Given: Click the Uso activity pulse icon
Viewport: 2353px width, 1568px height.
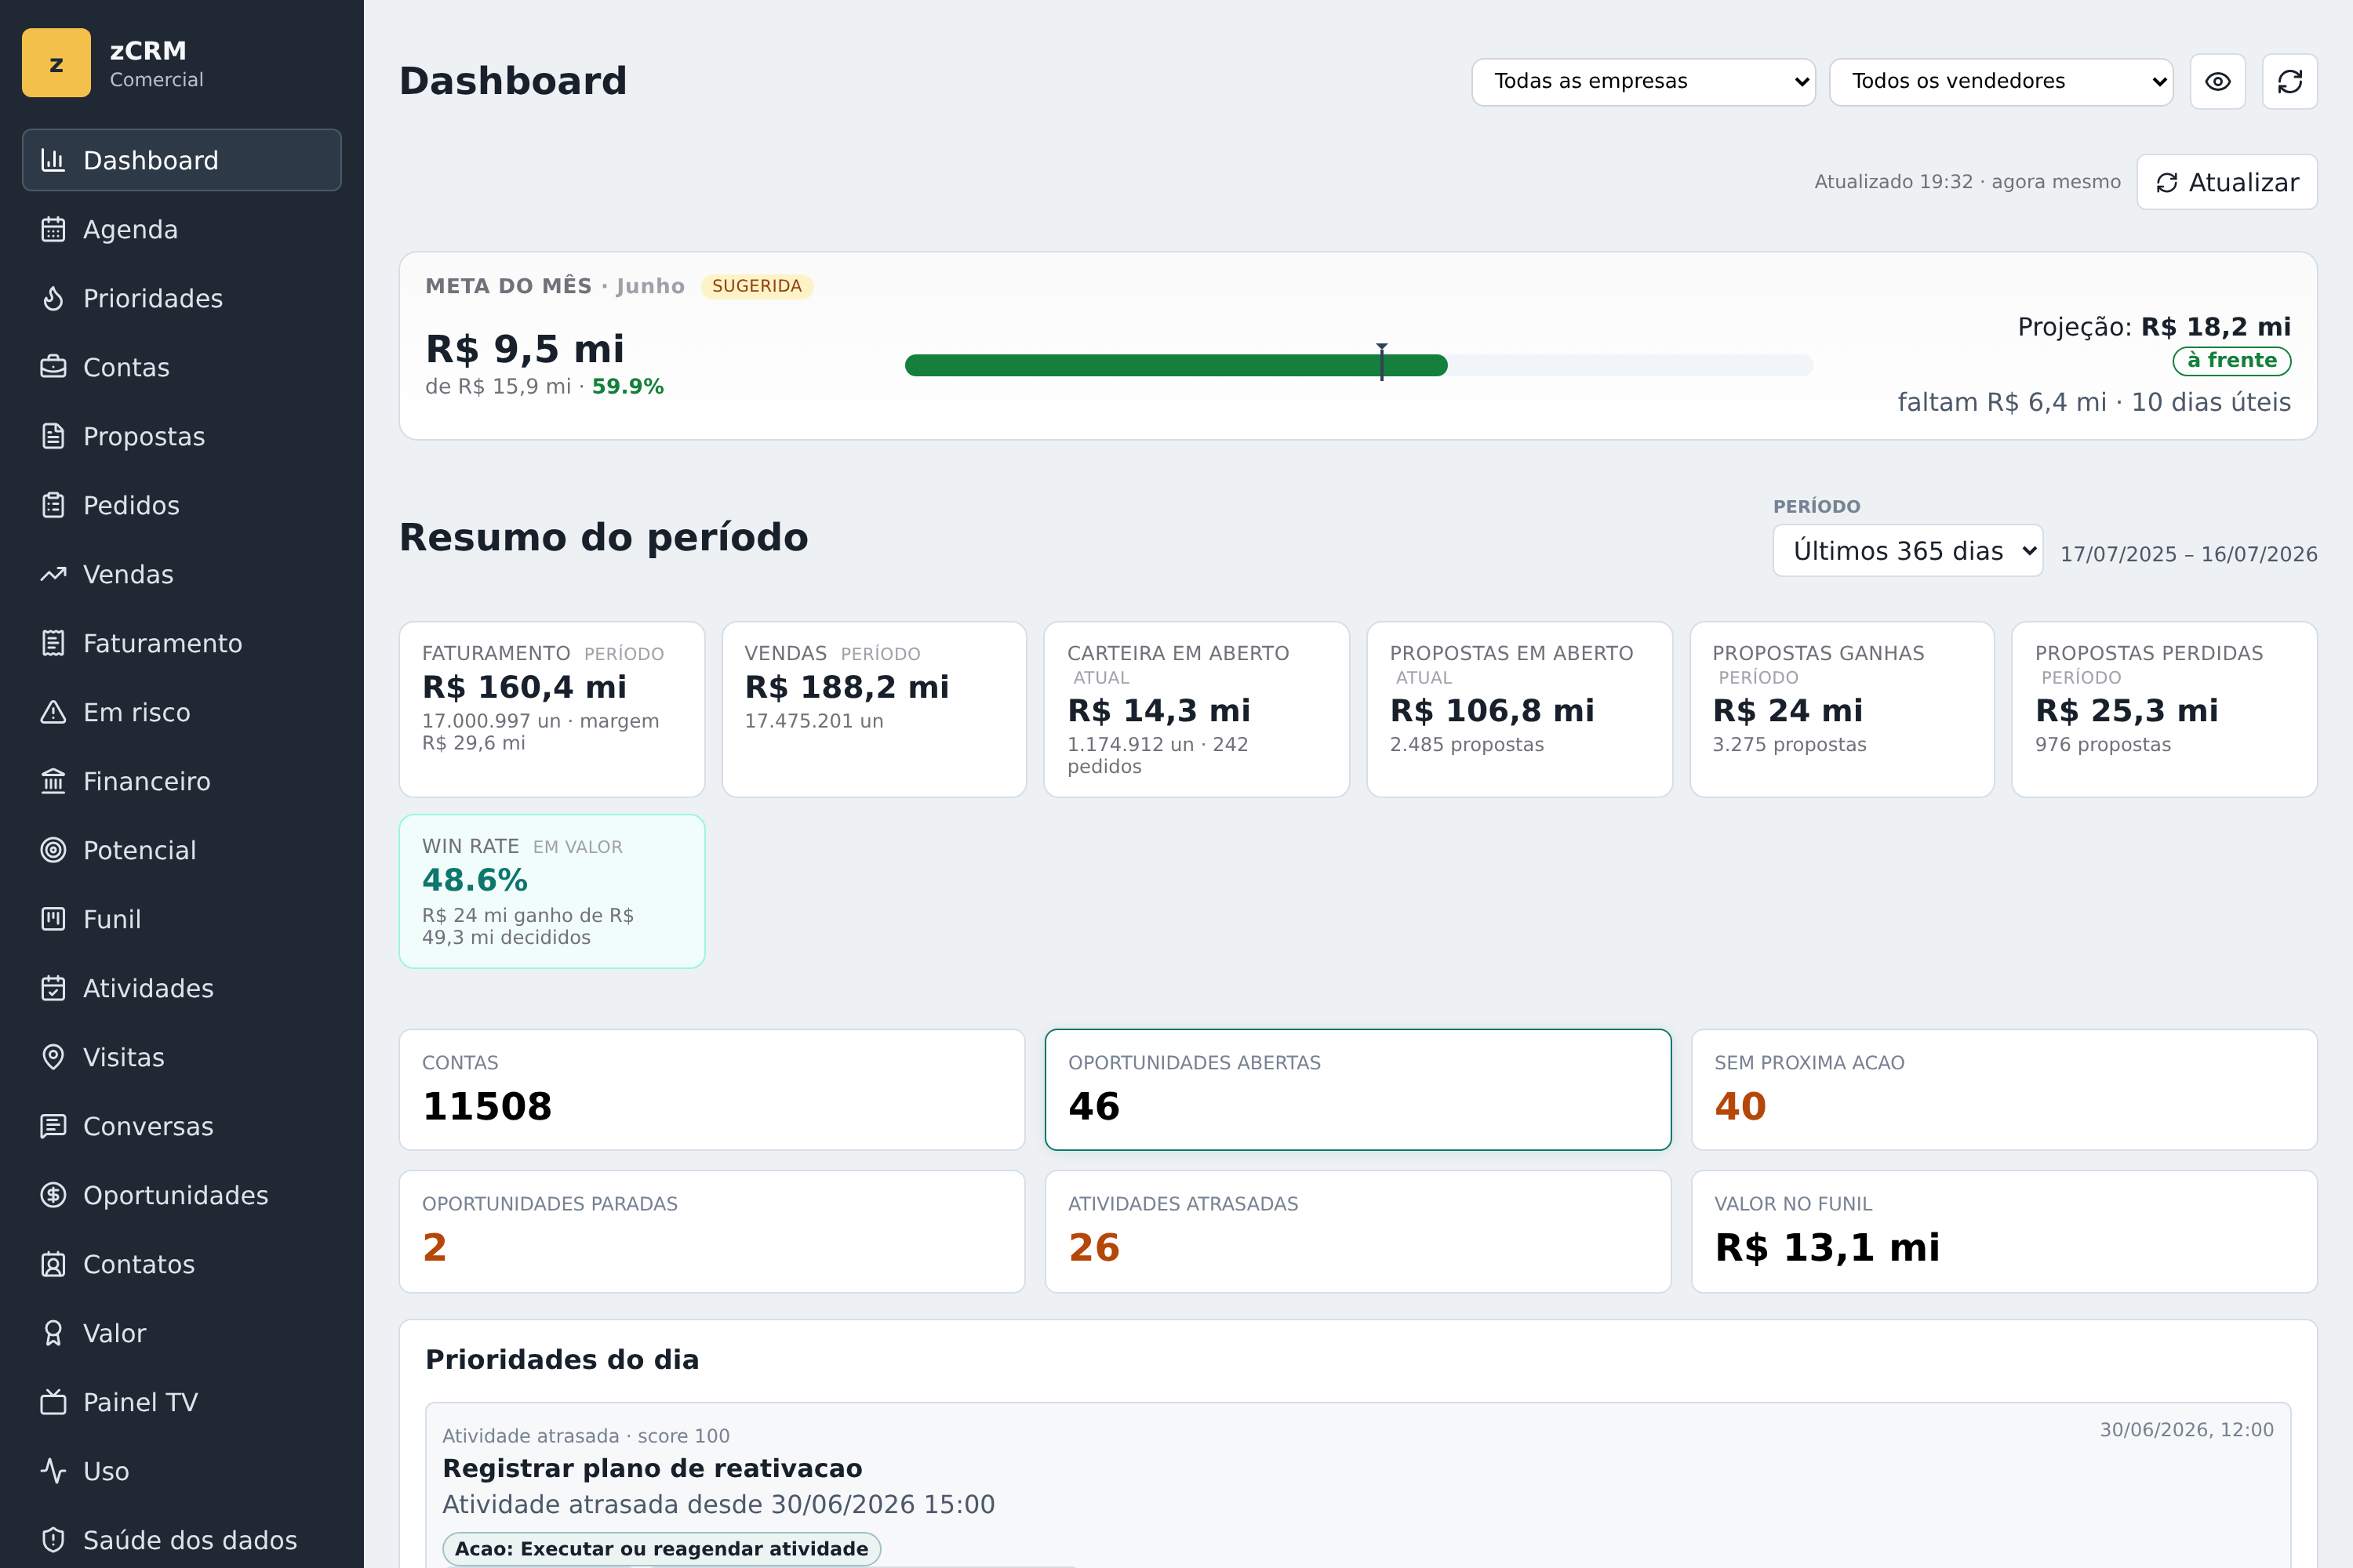Looking at the screenshot, I should pyautogui.click(x=53, y=1471).
